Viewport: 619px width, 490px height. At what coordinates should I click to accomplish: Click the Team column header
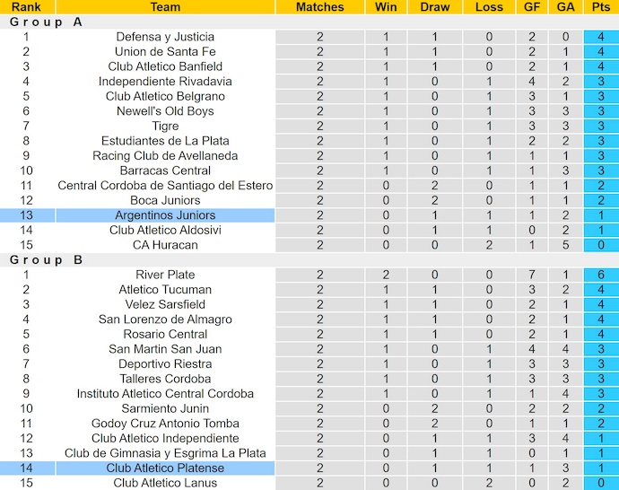point(165,7)
